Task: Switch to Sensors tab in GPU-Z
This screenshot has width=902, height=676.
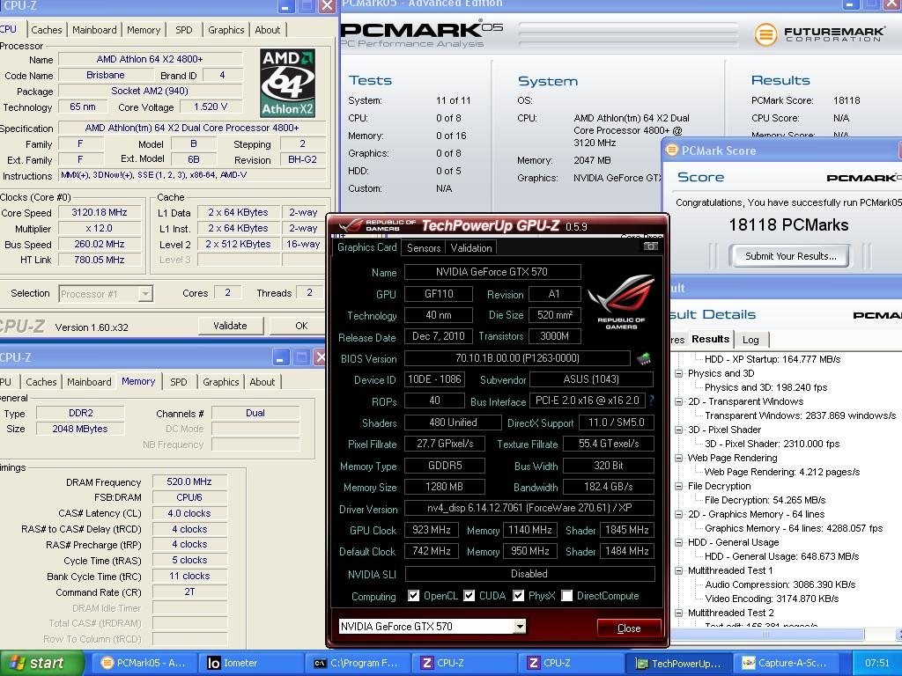Action: click(424, 247)
